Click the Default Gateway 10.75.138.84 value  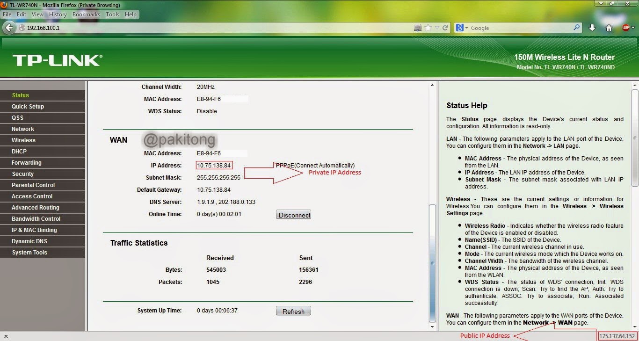(x=214, y=190)
